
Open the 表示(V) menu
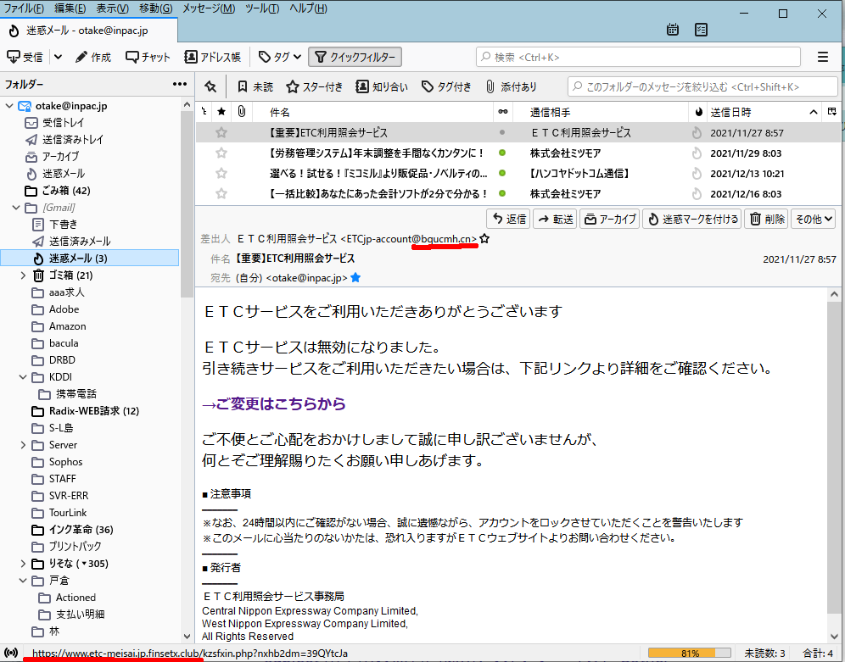113,8
